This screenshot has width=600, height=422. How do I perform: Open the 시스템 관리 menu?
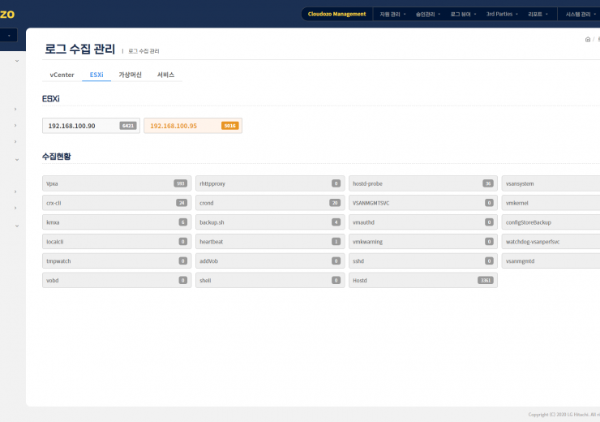pyautogui.click(x=581, y=14)
